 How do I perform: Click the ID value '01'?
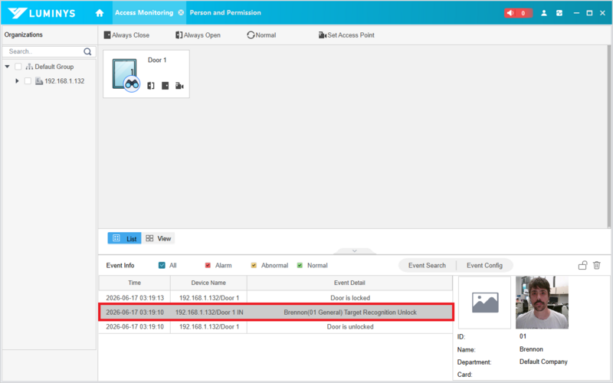(x=523, y=336)
